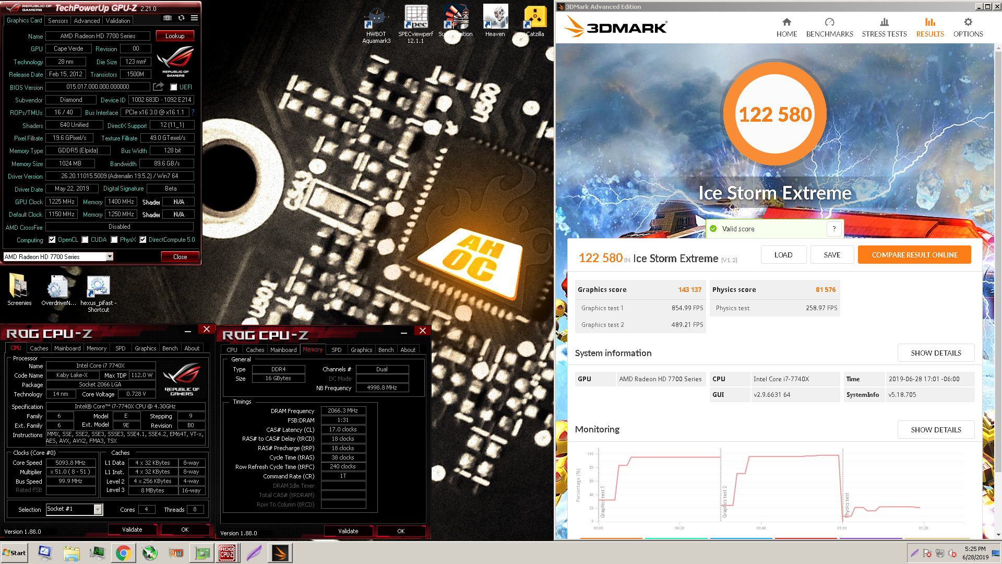Viewport: 1002px width, 564px height.
Task: Click the DRAM Frequency value 2066.3 MHz
Action: pos(343,411)
